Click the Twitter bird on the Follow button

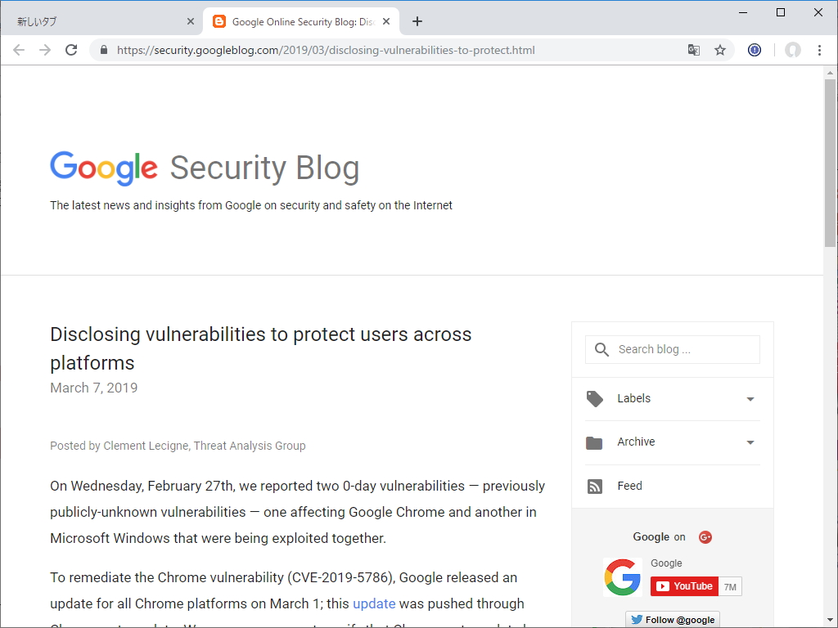pos(639,619)
